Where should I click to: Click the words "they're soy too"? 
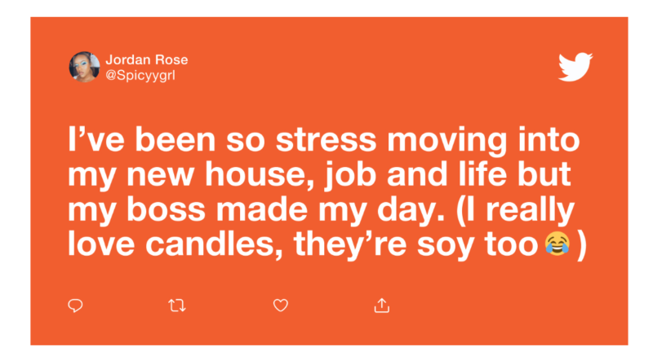coord(416,245)
